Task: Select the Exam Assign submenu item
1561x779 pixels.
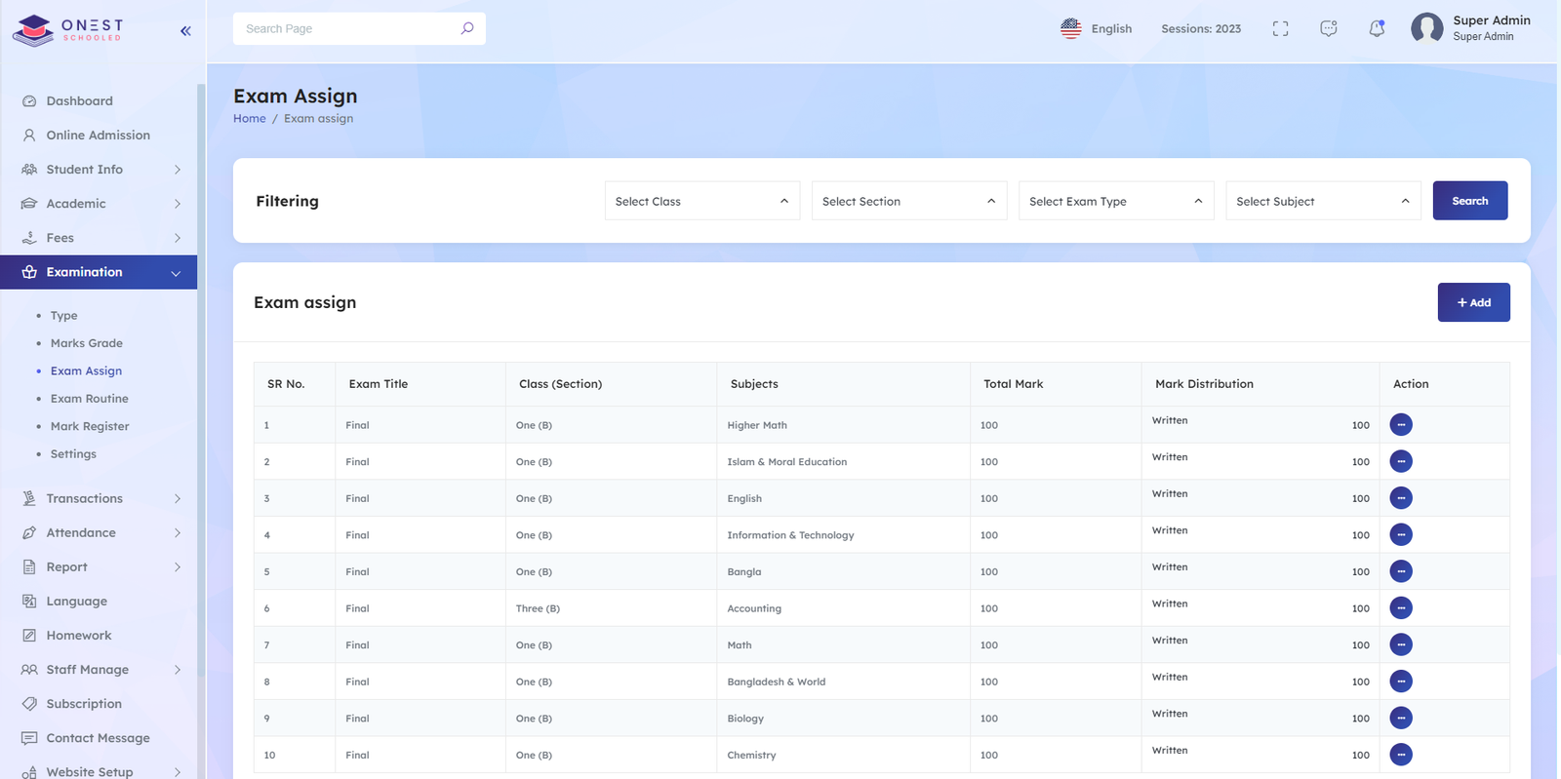Action: [86, 370]
